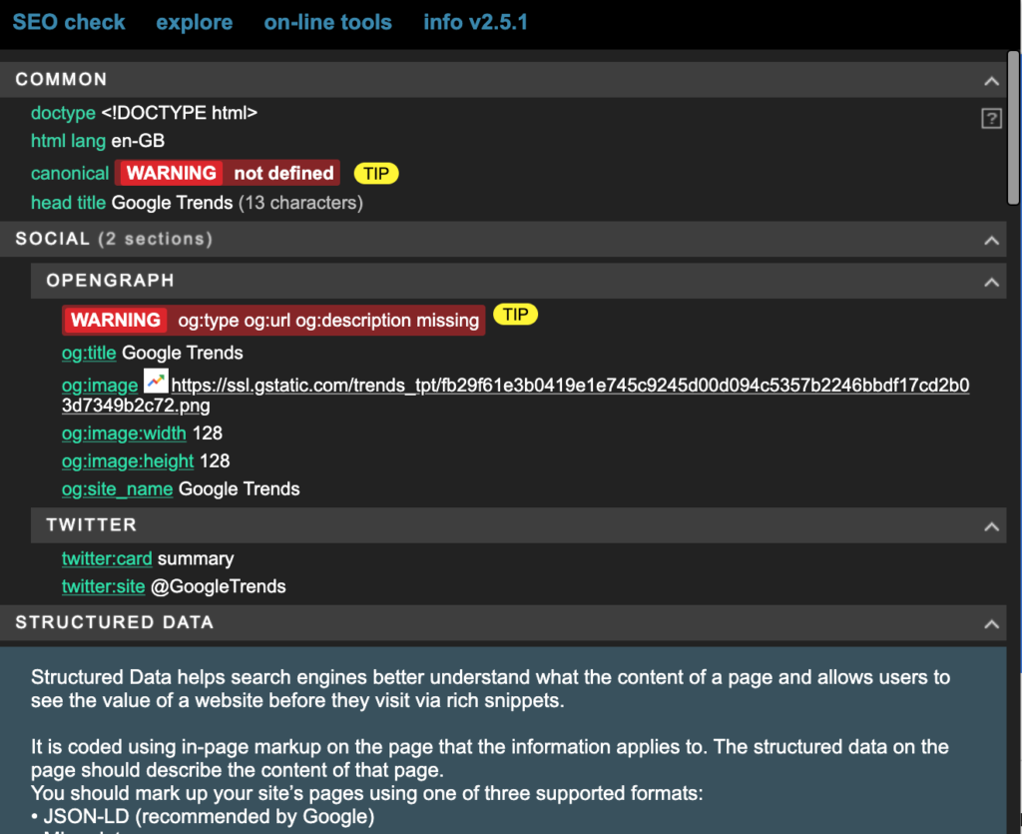Collapse the STRUCTURED DATA section chevron
Screen dimensions: 1022x834
pyautogui.click(x=991, y=624)
